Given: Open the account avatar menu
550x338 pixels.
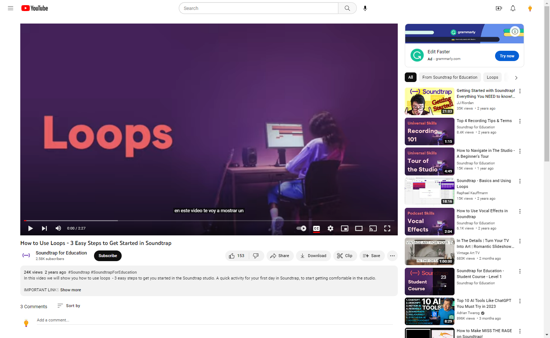Looking at the screenshot, I should point(530,8).
